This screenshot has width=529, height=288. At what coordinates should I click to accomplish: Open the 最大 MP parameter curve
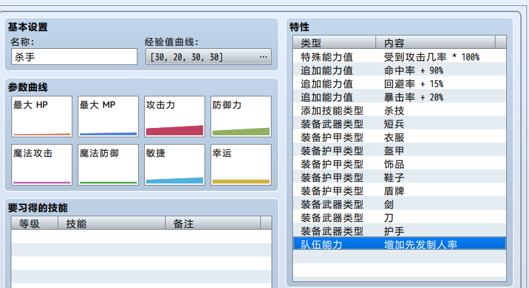click(x=109, y=117)
